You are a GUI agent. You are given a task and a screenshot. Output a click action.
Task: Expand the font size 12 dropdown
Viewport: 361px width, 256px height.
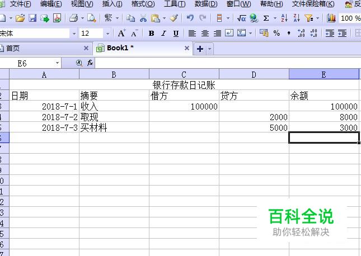click(107, 34)
